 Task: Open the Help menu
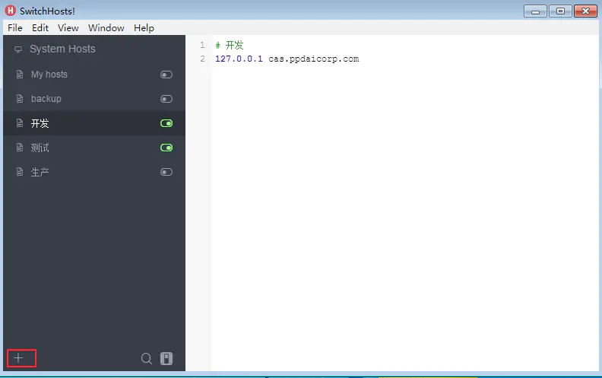pyautogui.click(x=144, y=27)
